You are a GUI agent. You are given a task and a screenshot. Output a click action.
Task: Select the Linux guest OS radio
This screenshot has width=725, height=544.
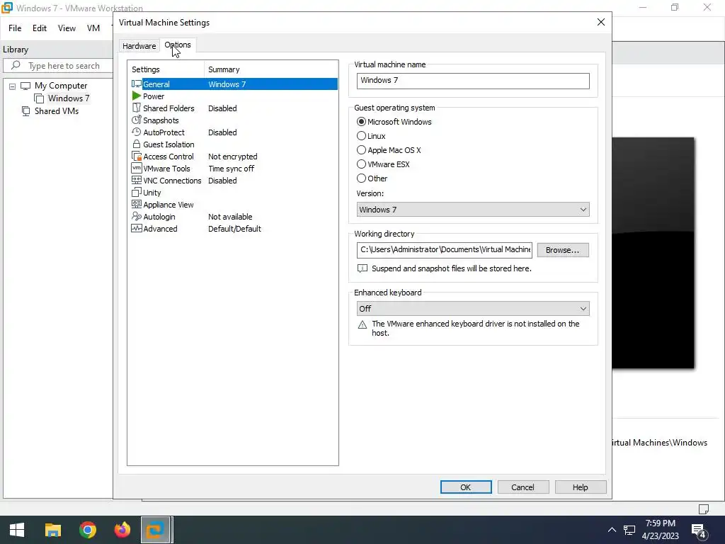[x=361, y=135]
